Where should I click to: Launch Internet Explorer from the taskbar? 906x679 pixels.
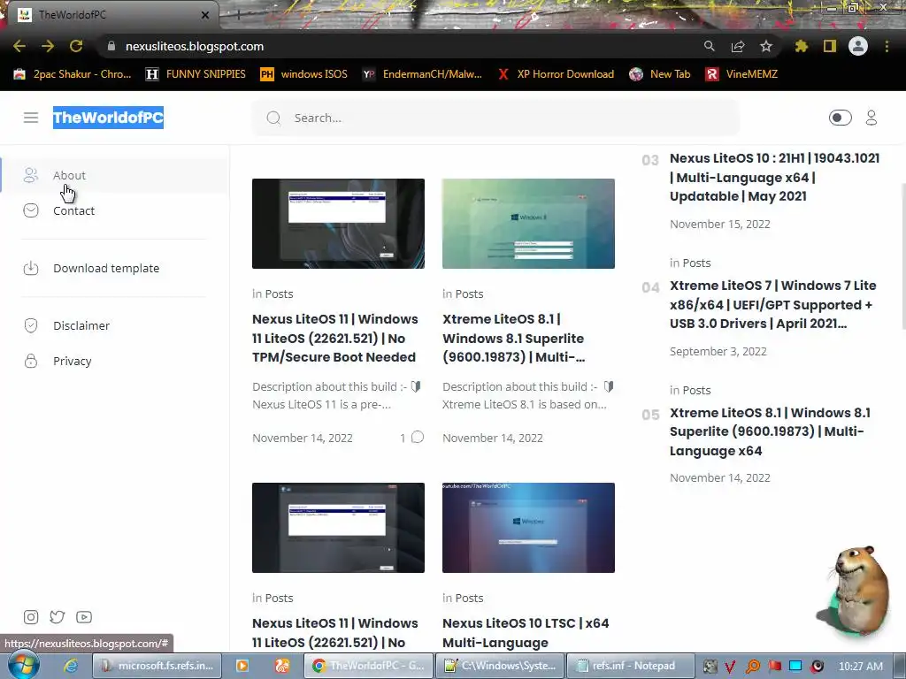pos(71,666)
